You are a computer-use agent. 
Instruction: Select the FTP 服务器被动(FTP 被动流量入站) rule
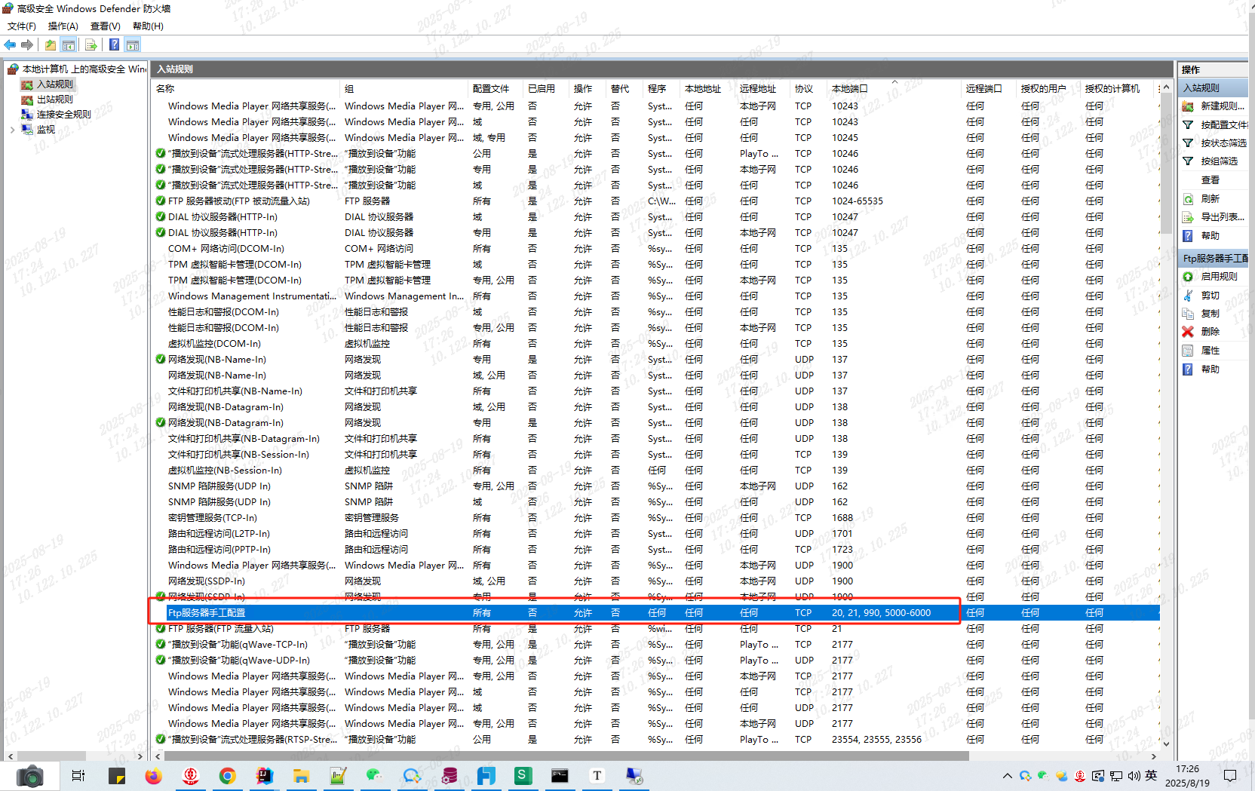coord(655,201)
